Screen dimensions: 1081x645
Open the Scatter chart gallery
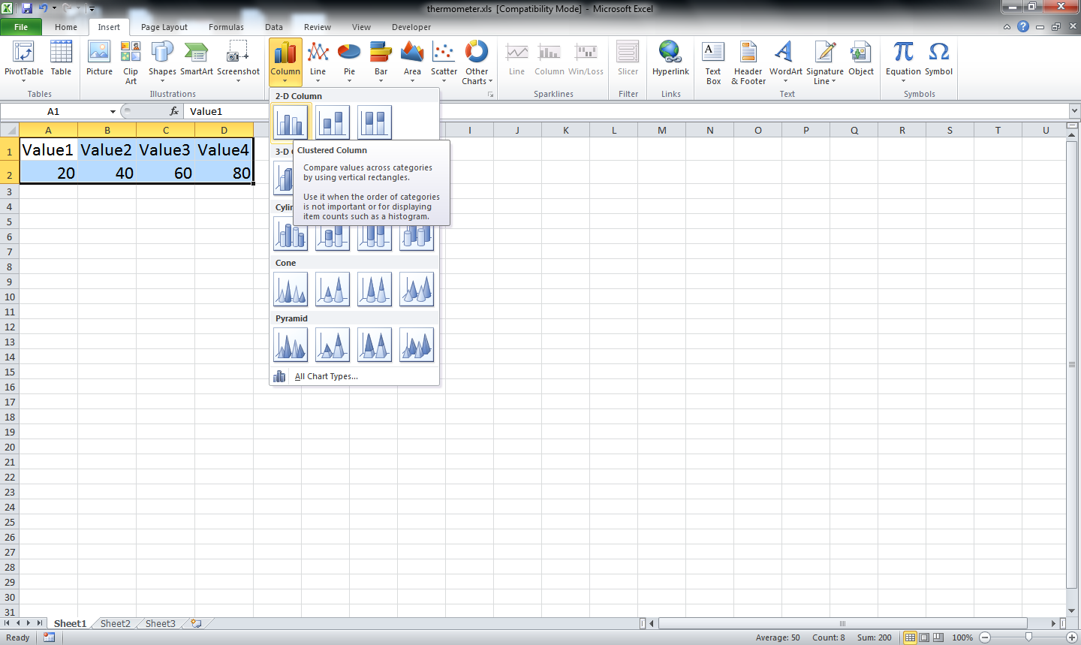(444, 62)
